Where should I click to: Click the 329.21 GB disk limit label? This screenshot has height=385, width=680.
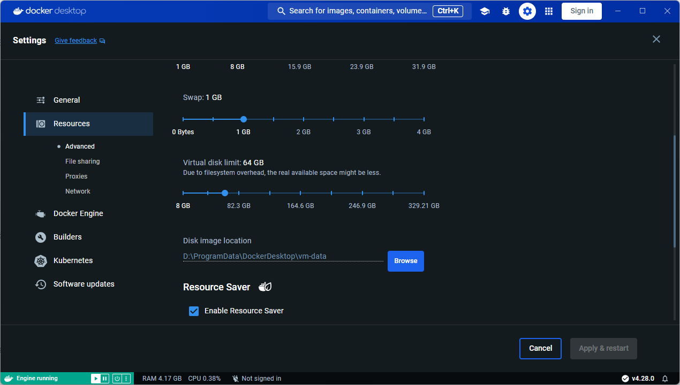point(424,206)
